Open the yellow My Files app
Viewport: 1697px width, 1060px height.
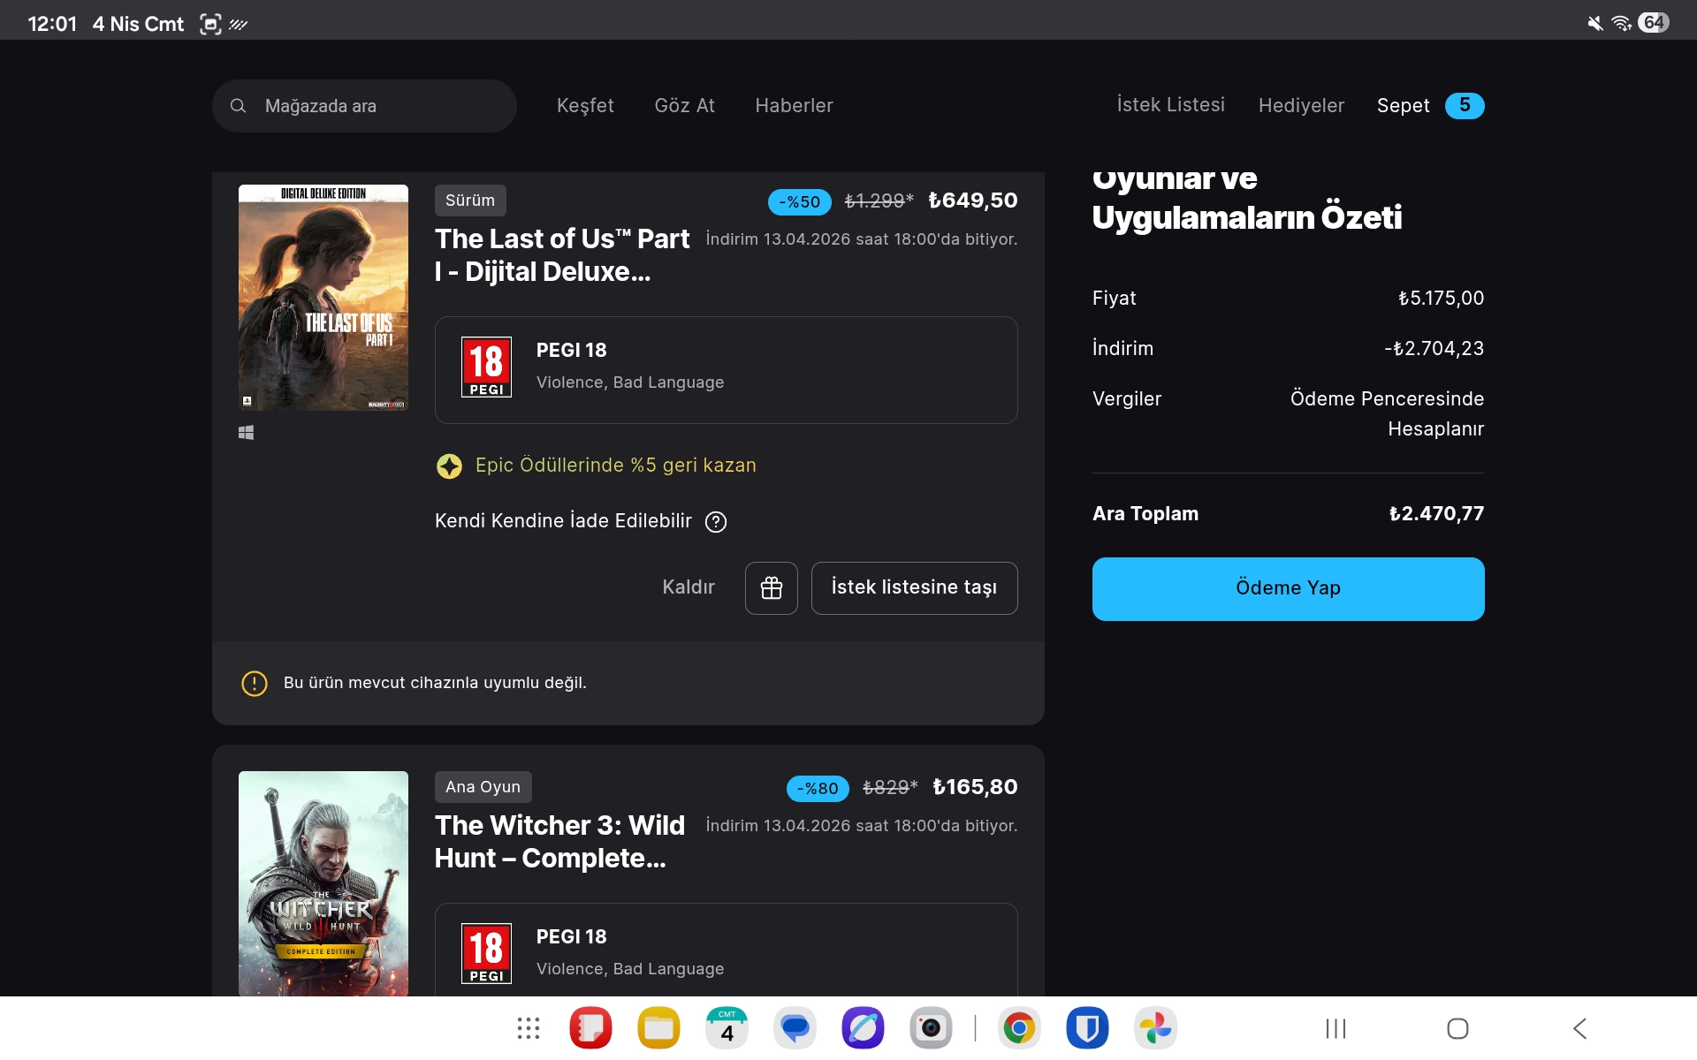659,1028
